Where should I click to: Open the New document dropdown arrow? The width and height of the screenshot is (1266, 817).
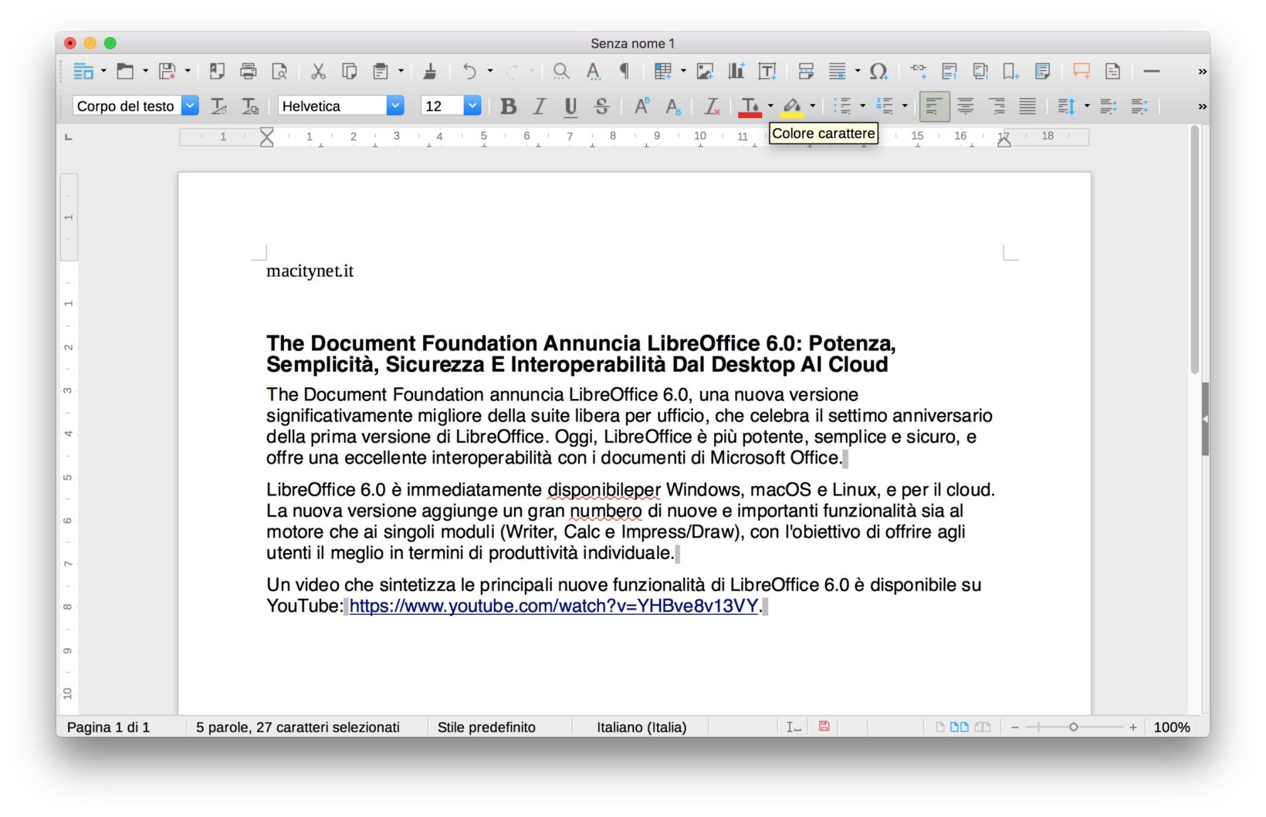coord(103,72)
